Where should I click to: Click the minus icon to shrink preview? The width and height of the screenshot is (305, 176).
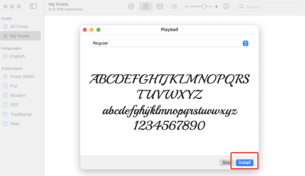tap(186, 7)
